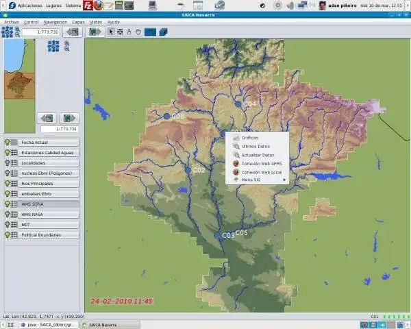Open the Aplicaciones menu in top panel
The image size is (411, 329).
tap(29, 5)
